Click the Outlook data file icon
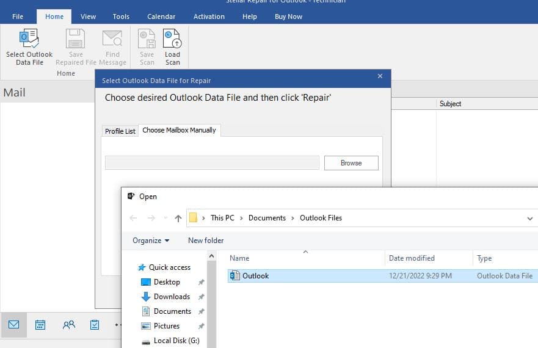 (235, 275)
